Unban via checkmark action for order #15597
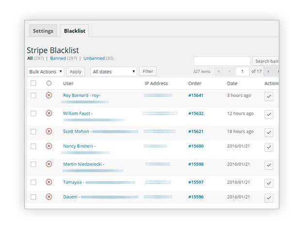This screenshot has height=230, width=291. [269, 183]
